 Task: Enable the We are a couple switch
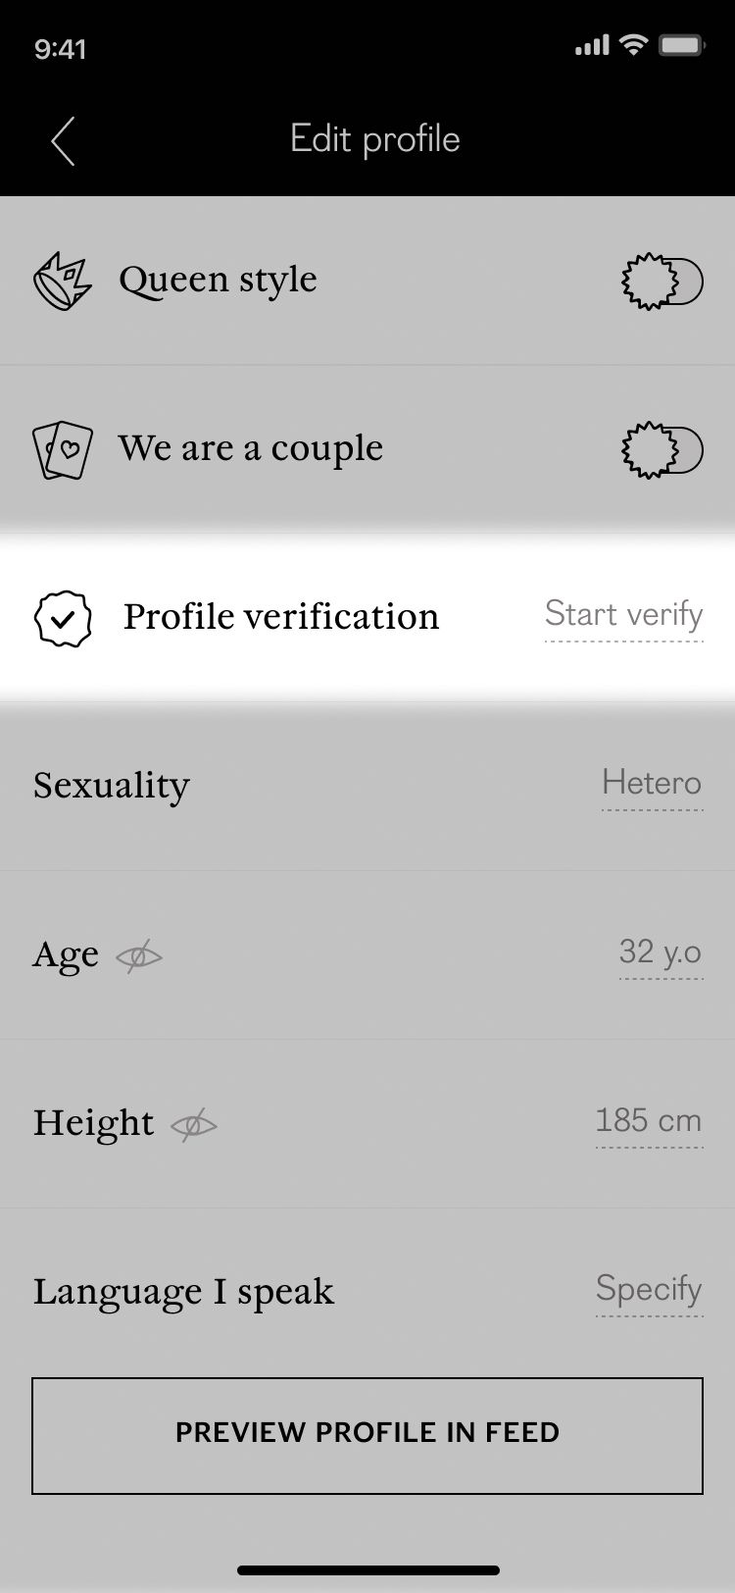pyautogui.click(x=662, y=451)
